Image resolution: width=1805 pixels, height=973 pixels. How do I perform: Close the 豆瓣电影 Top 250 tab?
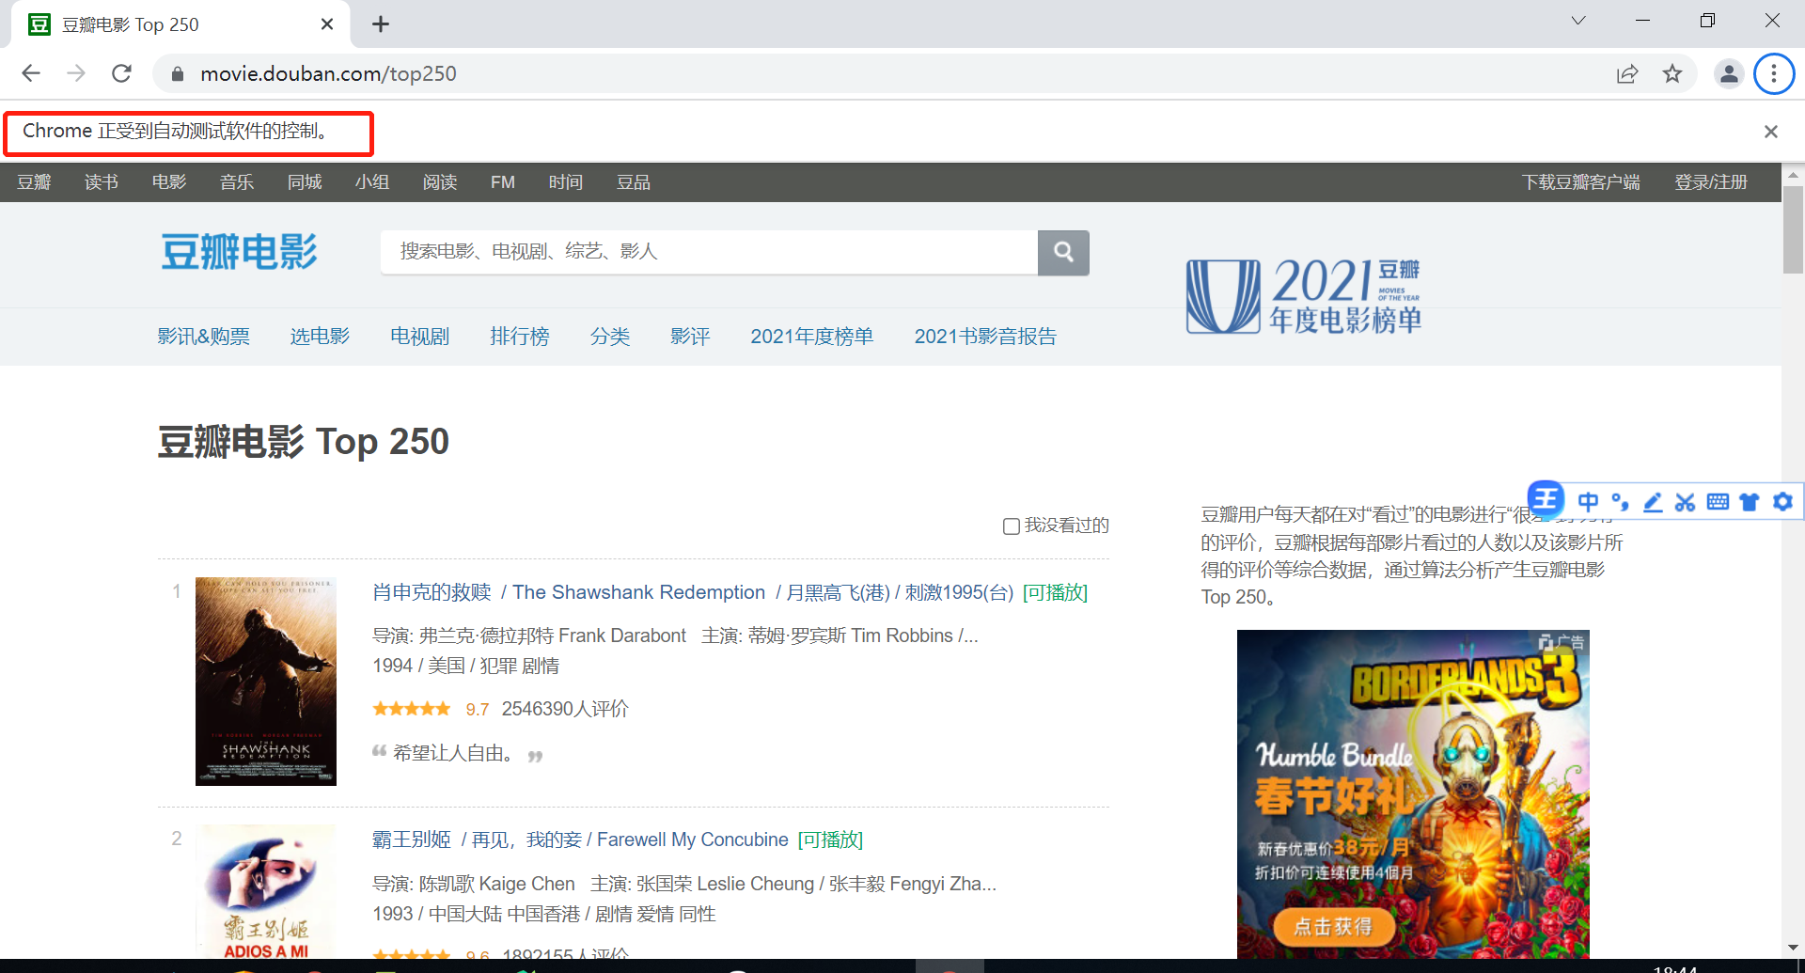tap(327, 24)
